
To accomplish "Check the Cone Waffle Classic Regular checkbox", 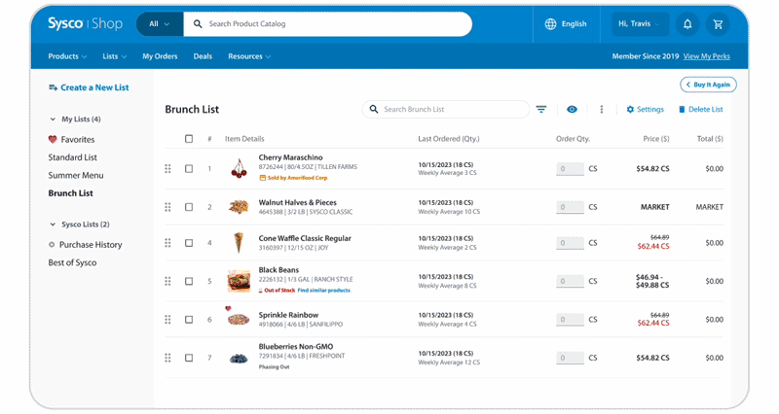I will tap(189, 243).
